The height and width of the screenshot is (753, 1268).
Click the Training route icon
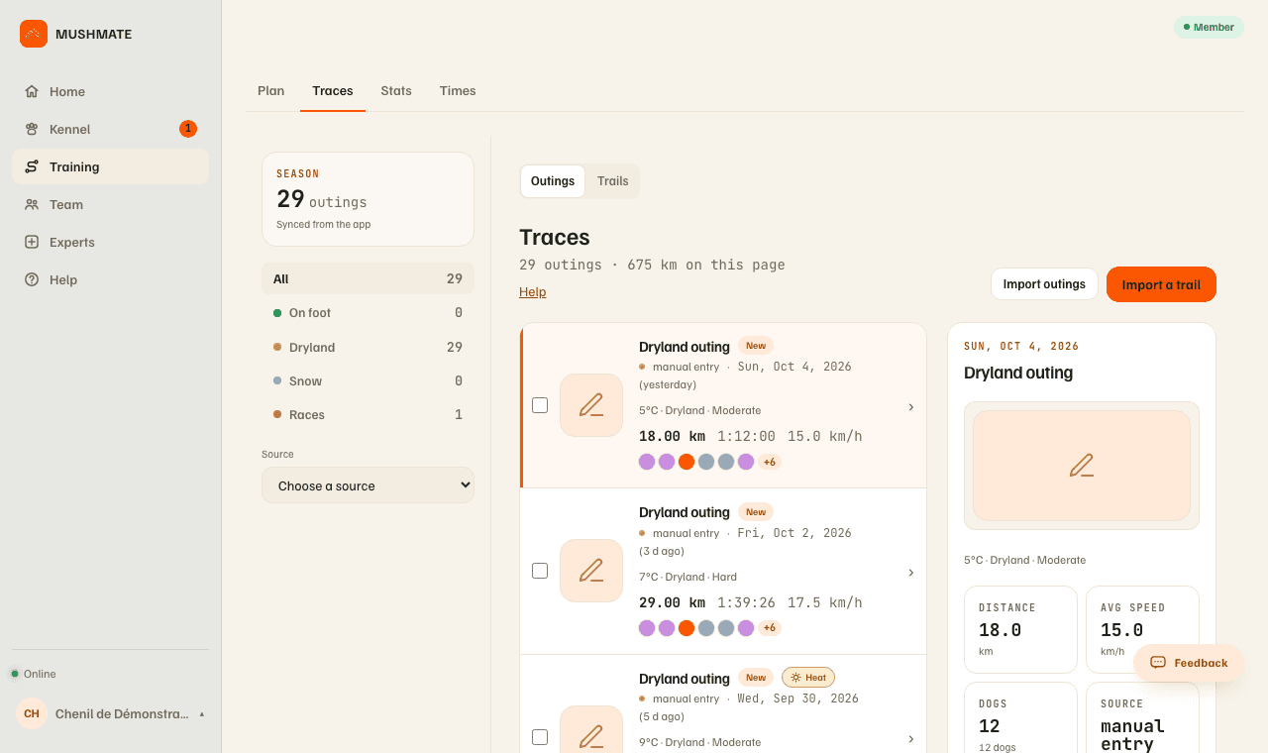coord(32,166)
